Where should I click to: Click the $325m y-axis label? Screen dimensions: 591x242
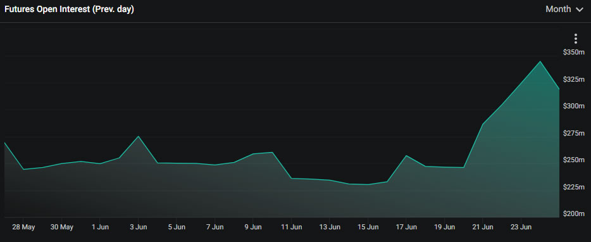(574, 79)
